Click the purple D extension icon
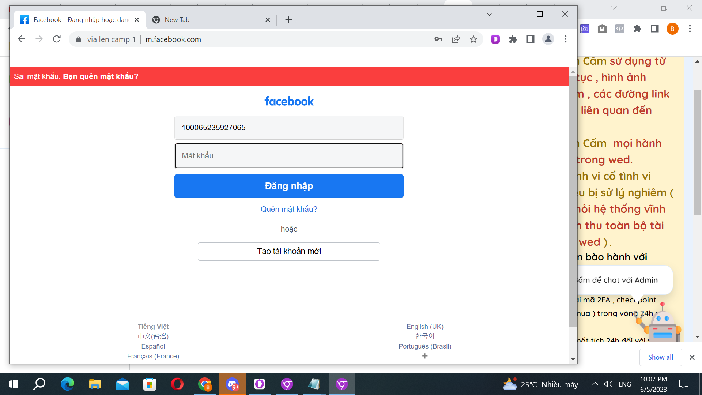The width and height of the screenshot is (702, 395). [495, 39]
